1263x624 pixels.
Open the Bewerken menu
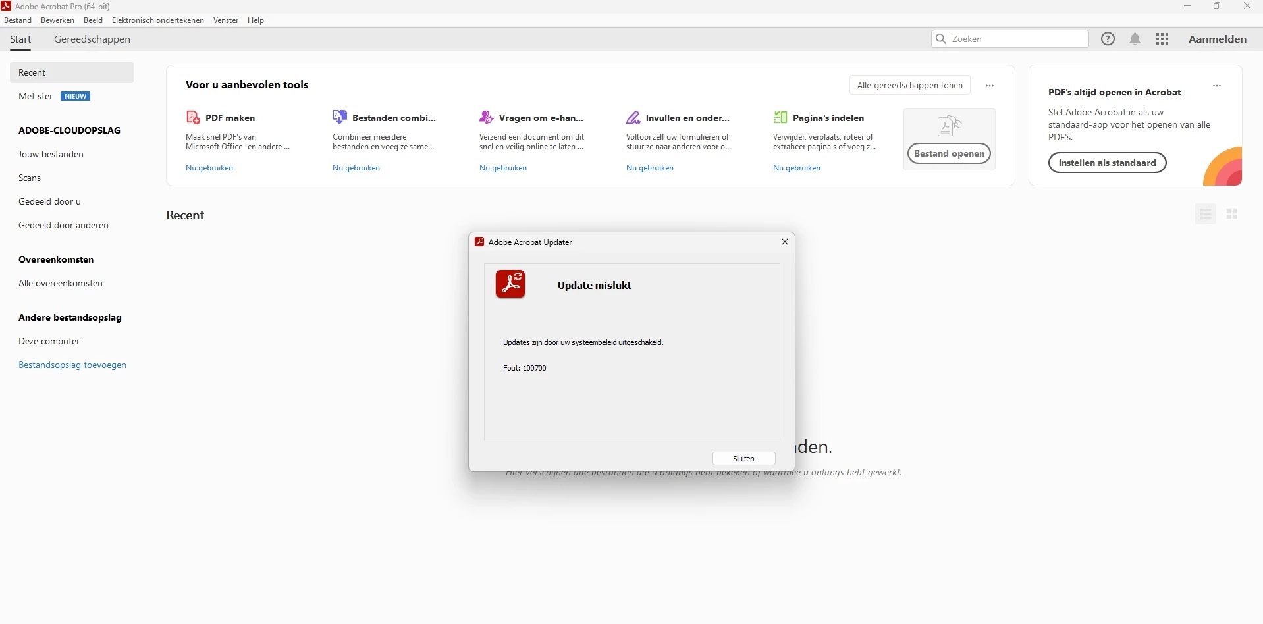coord(57,20)
